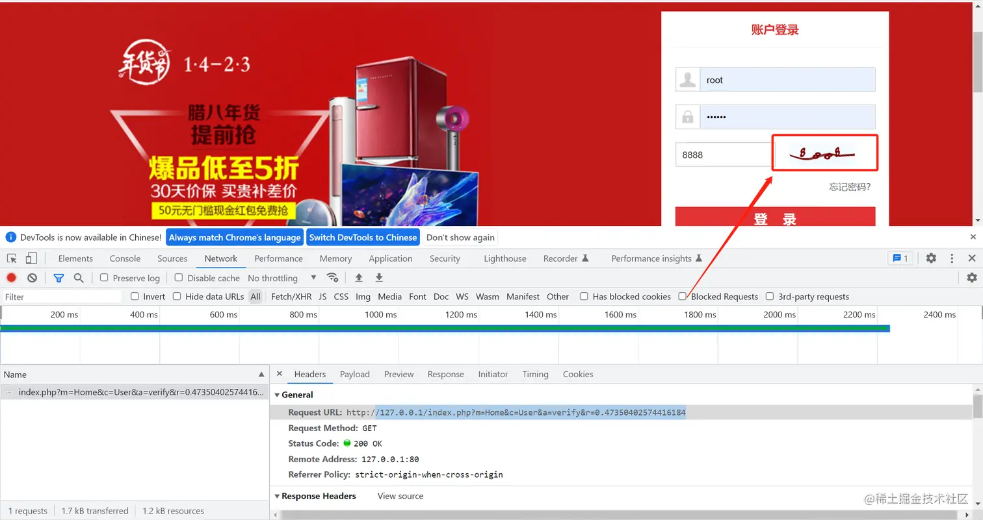This screenshot has height=520, width=983.
Task: Clear the network requests list
Action: click(x=33, y=278)
